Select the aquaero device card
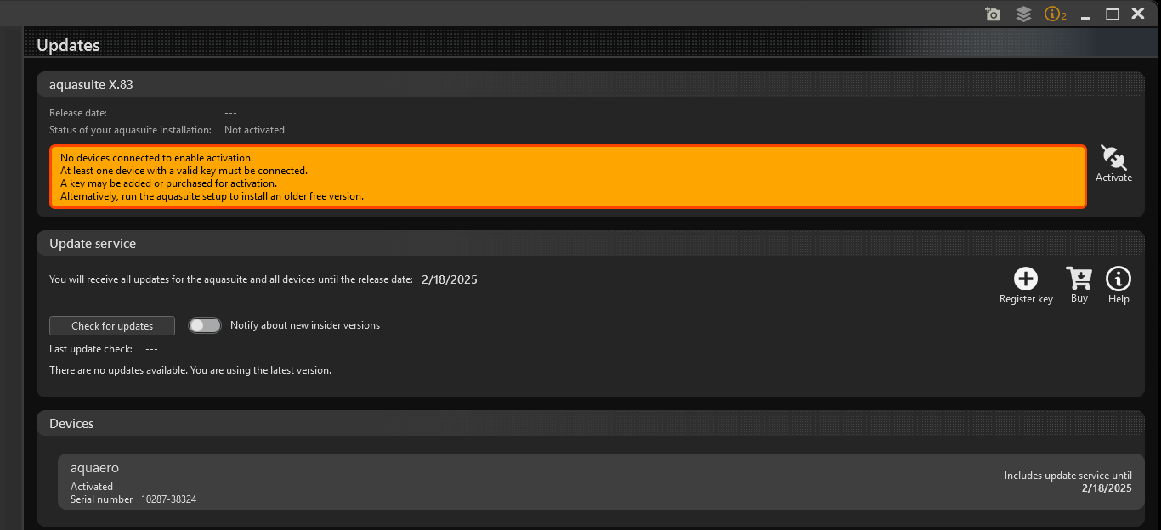1161x530 pixels. pyautogui.click(x=599, y=482)
